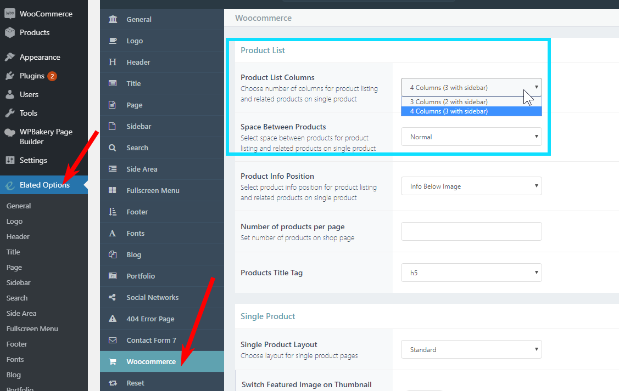
Task: Click the General bank building icon
Action: coord(113,19)
